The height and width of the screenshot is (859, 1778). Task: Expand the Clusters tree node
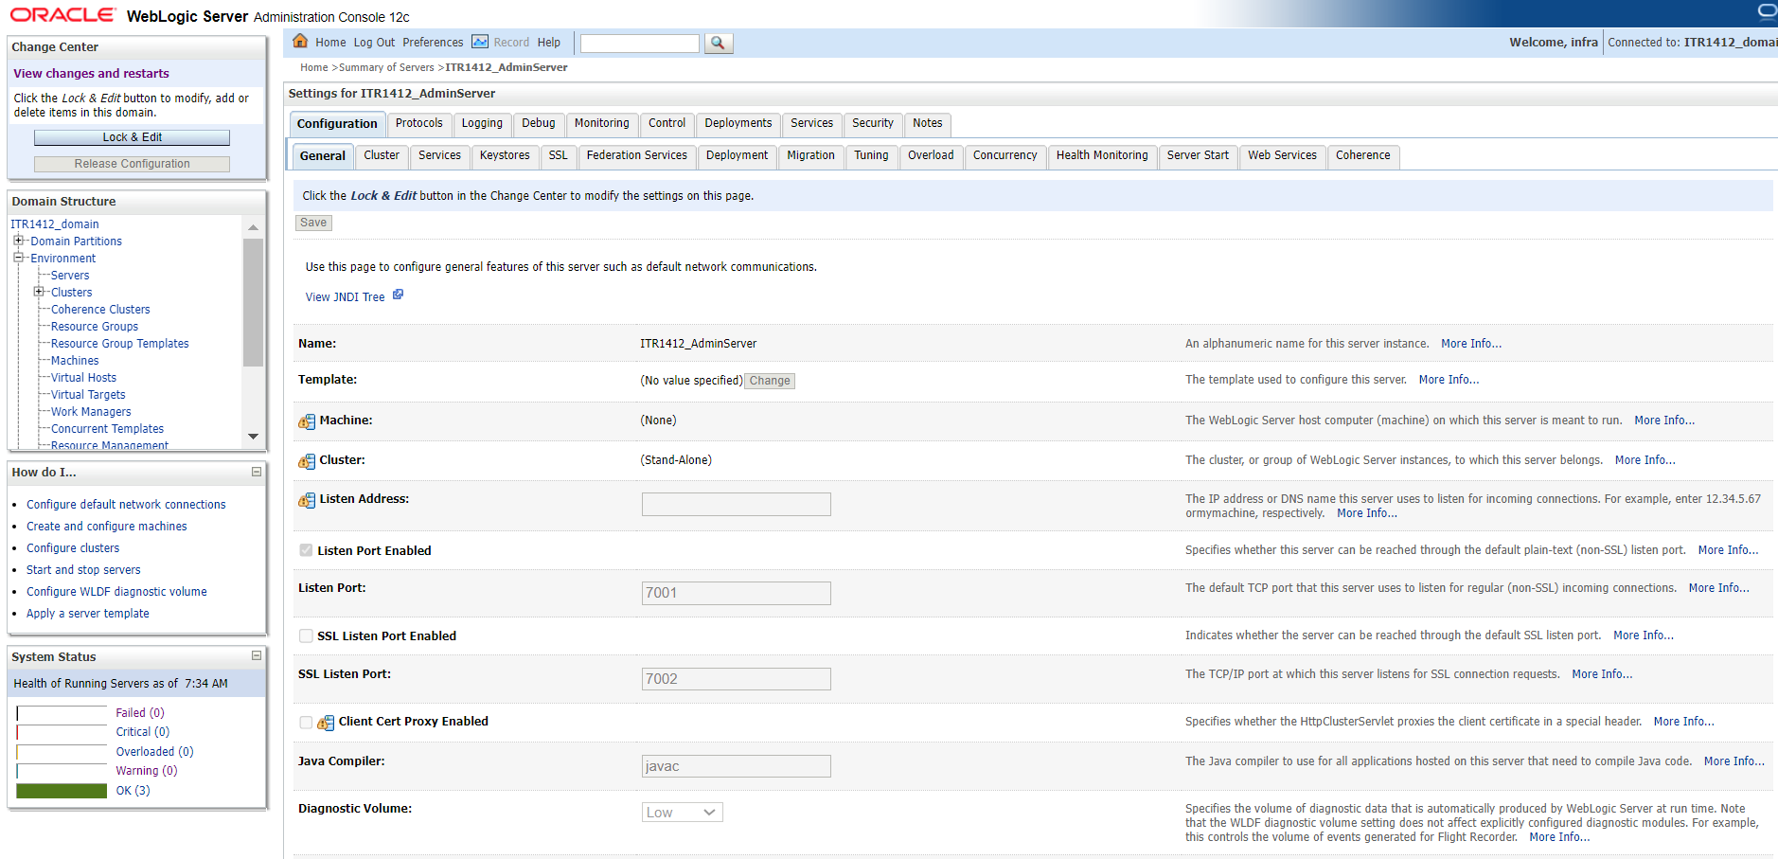[39, 292]
